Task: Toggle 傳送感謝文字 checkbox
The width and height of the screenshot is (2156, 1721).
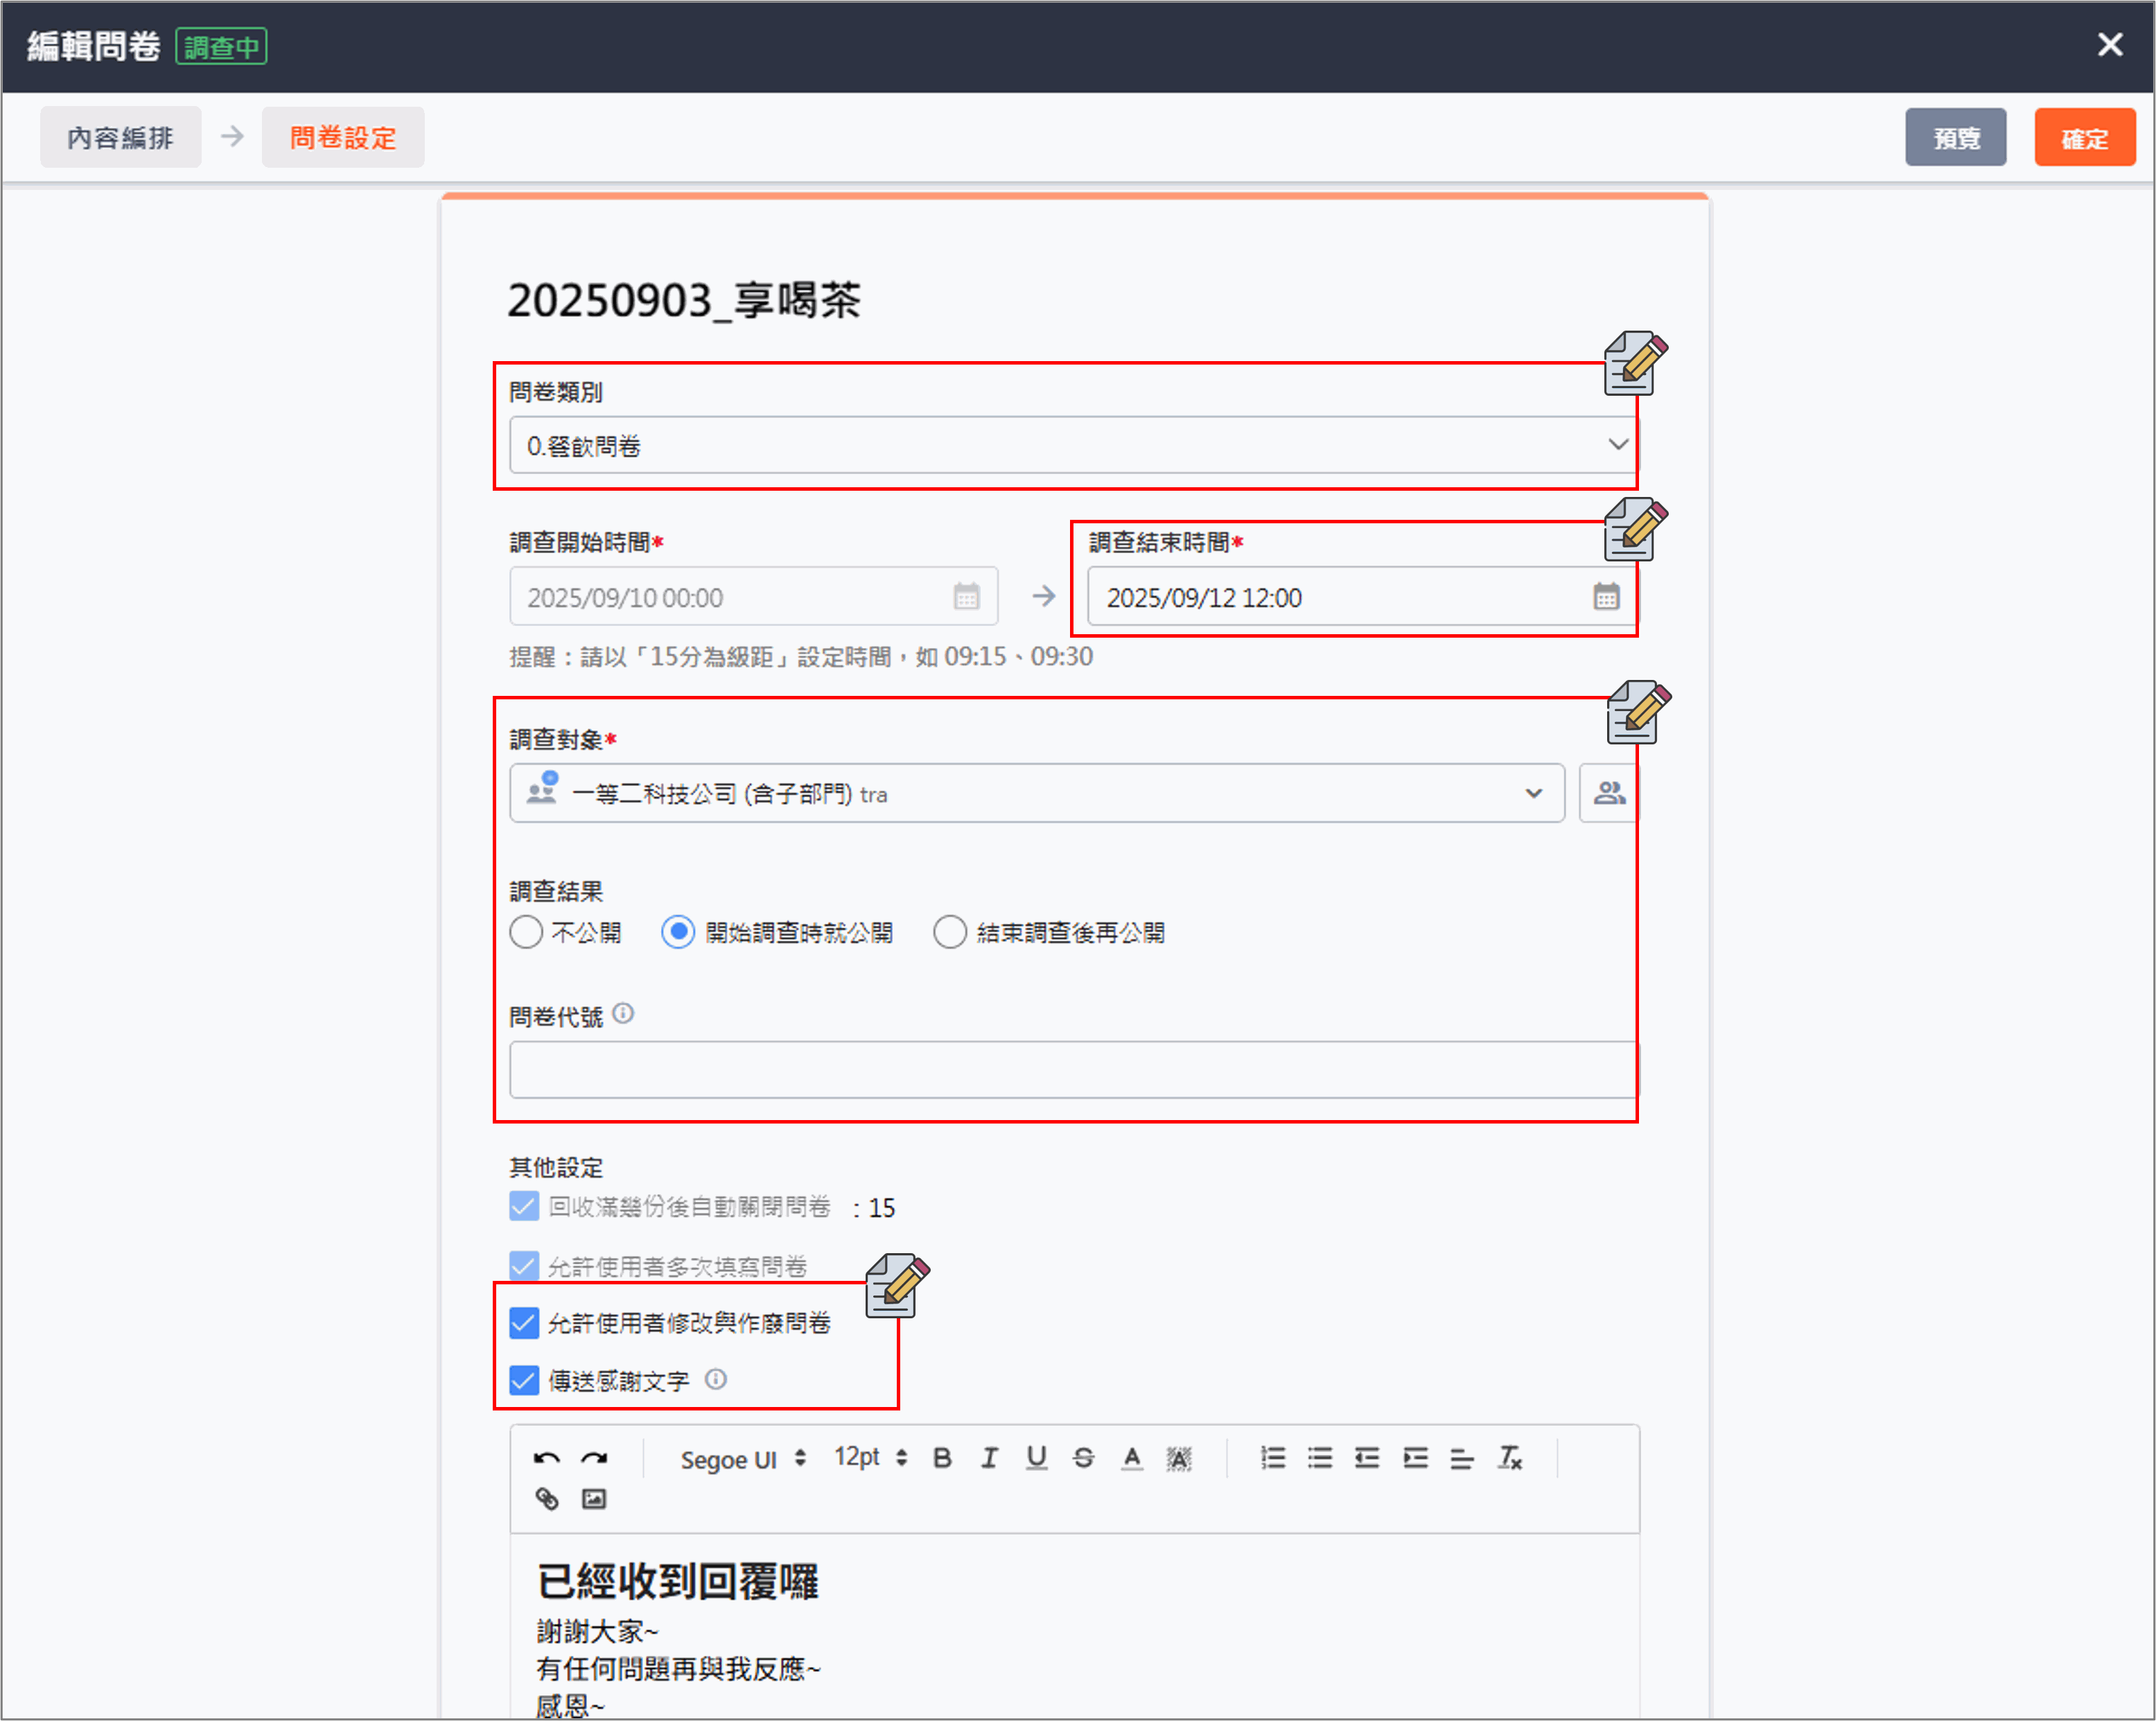Action: click(x=524, y=1381)
